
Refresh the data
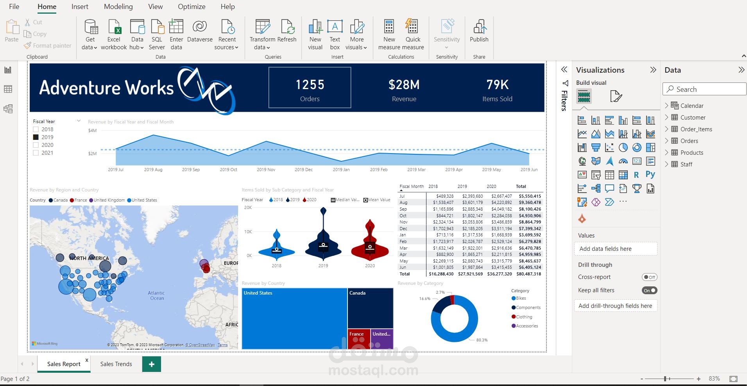point(287,31)
